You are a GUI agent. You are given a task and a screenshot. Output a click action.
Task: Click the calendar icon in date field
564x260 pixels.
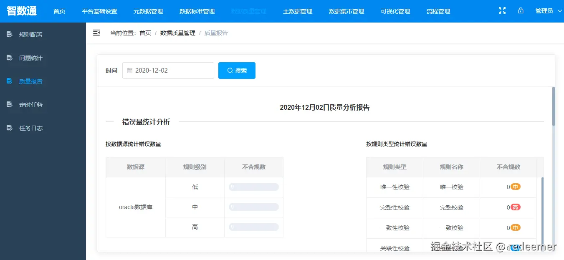coord(129,71)
